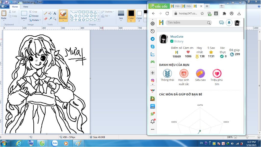
Task: Expand more sidebar apps arrow below Instagram
Action: 152,84
